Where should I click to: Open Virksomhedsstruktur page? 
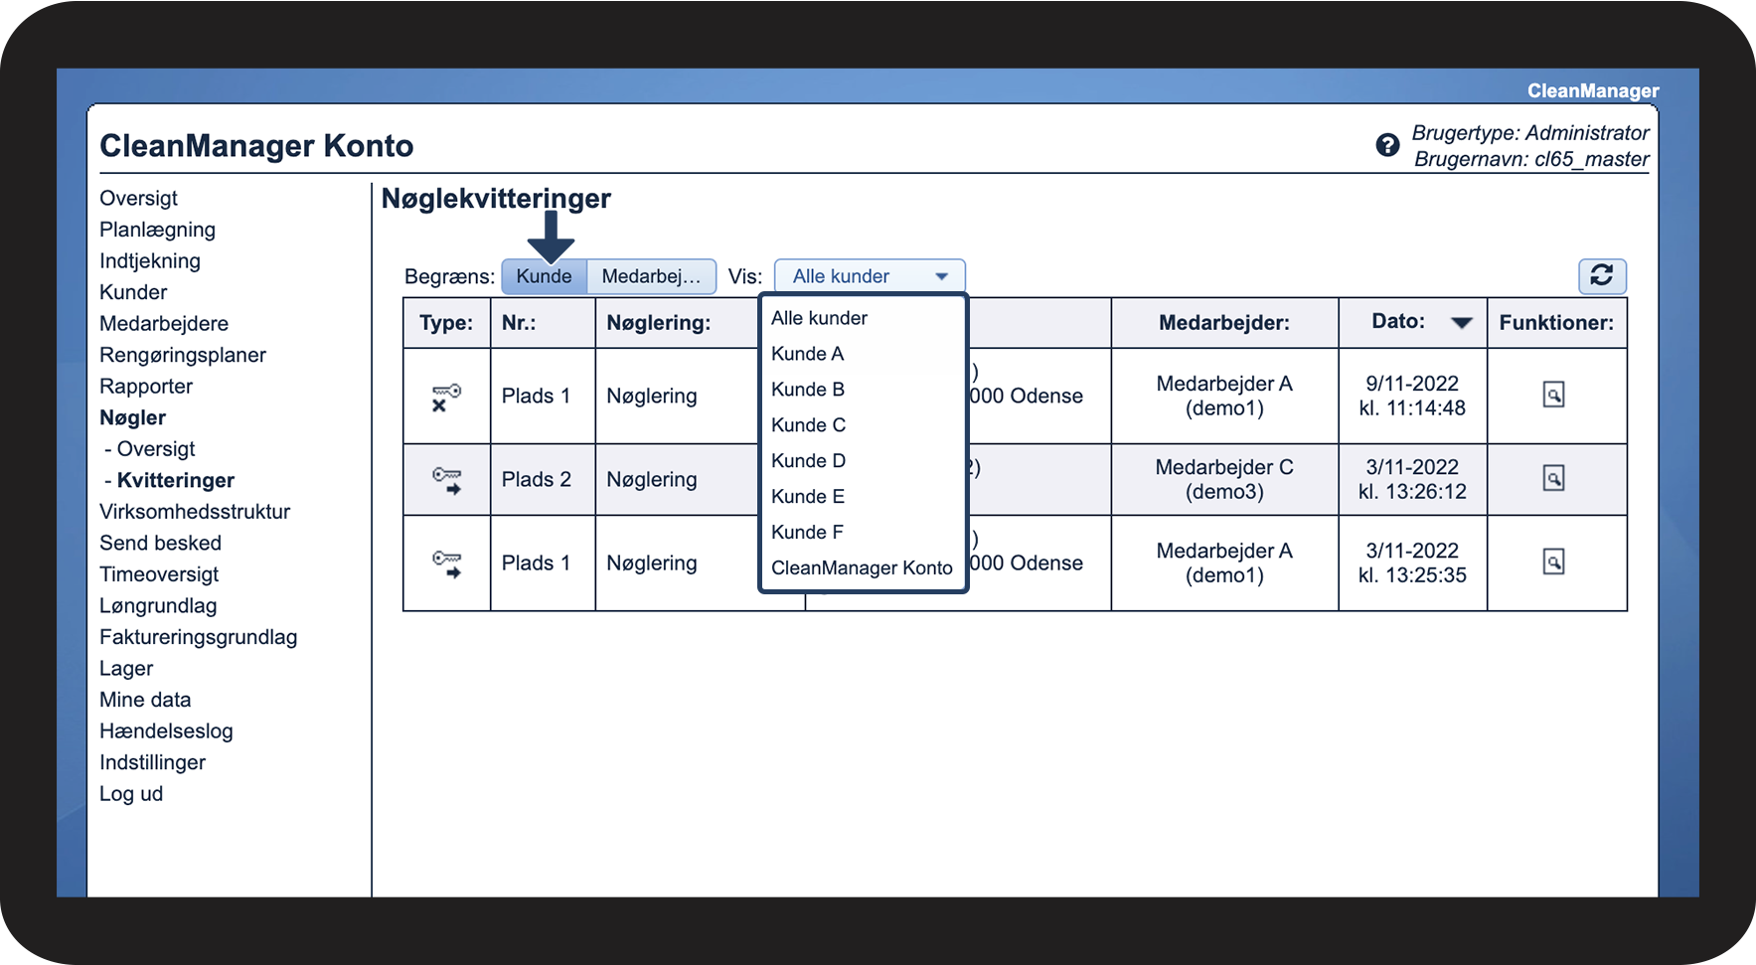195,512
